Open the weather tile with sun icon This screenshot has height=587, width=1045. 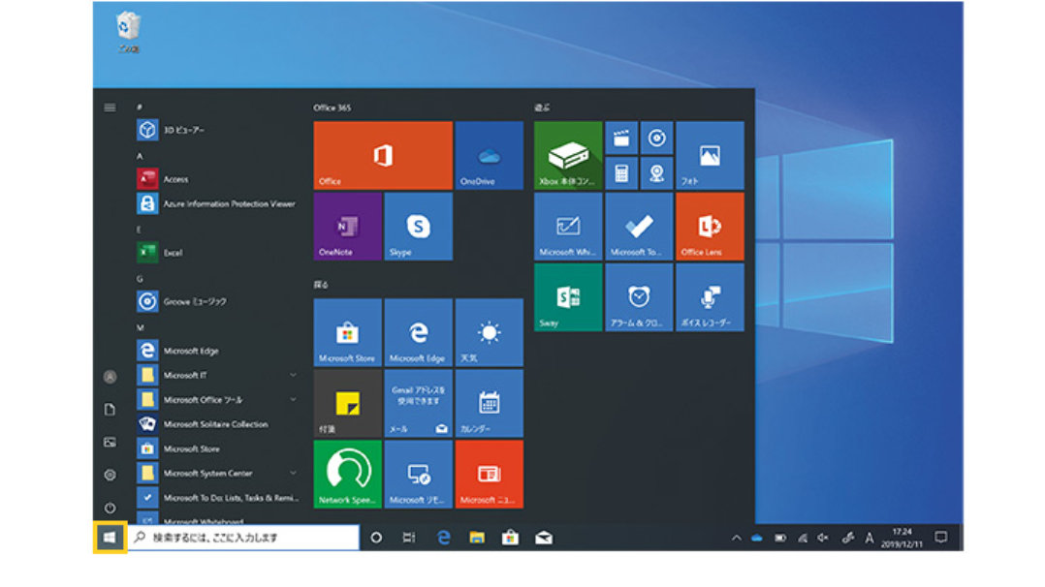[x=489, y=332]
